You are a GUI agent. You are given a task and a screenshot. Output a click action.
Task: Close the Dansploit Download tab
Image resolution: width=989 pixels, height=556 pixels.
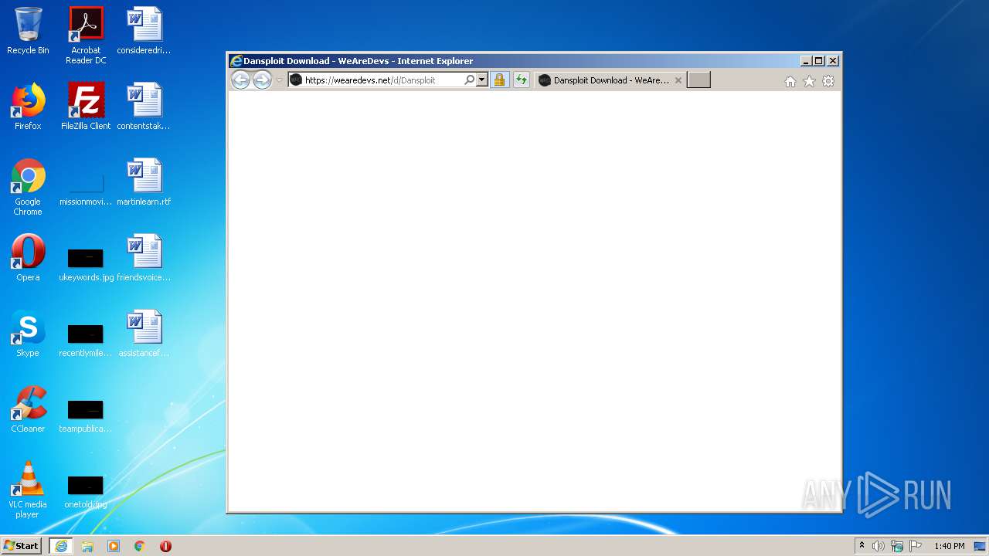point(678,80)
